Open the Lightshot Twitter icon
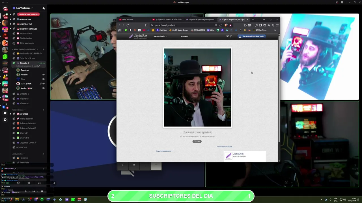Viewport: 362px width, 203px height. pos(227,36)
